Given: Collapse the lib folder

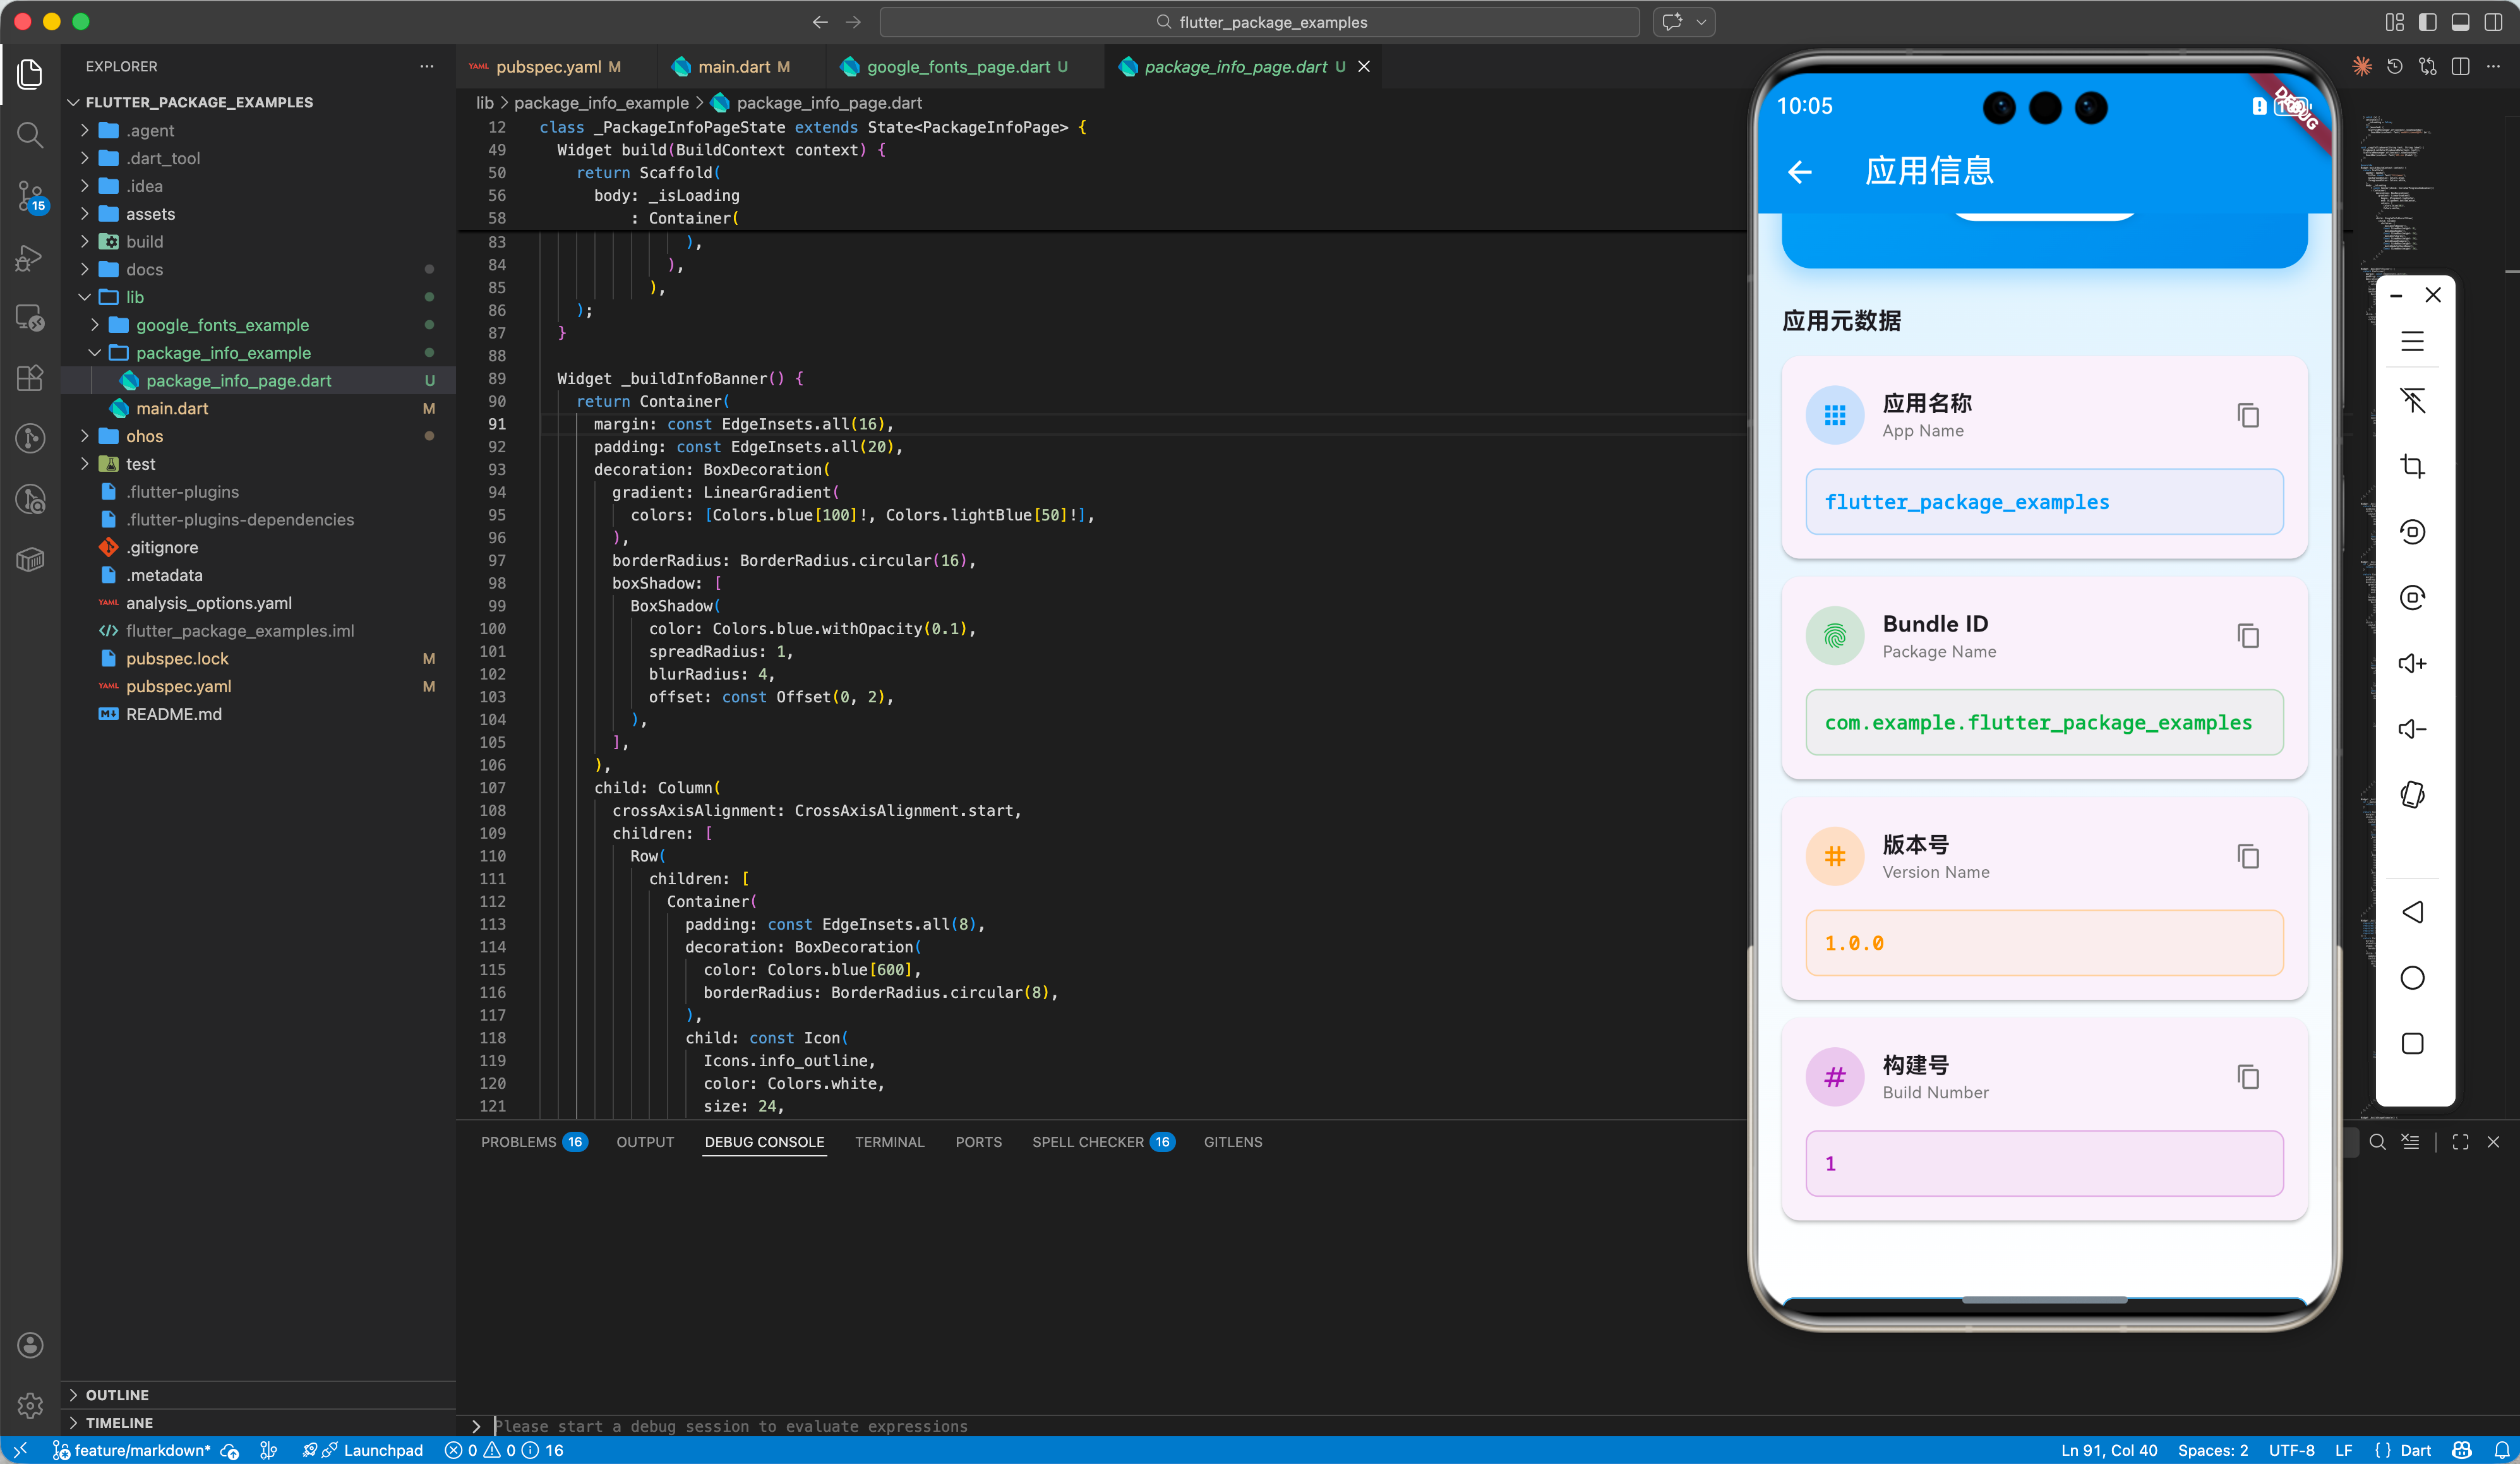Looking at the screenshot, I should pyautogui.click(x=134, y=297).
